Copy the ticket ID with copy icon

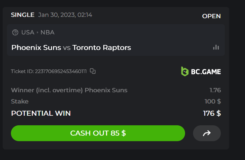93,71
